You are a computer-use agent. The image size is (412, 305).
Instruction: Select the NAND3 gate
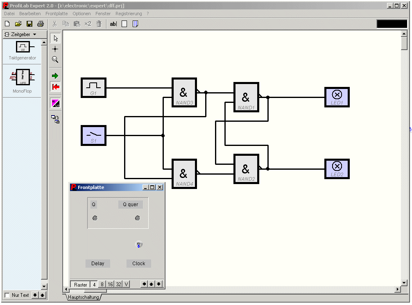click(184, 93)
